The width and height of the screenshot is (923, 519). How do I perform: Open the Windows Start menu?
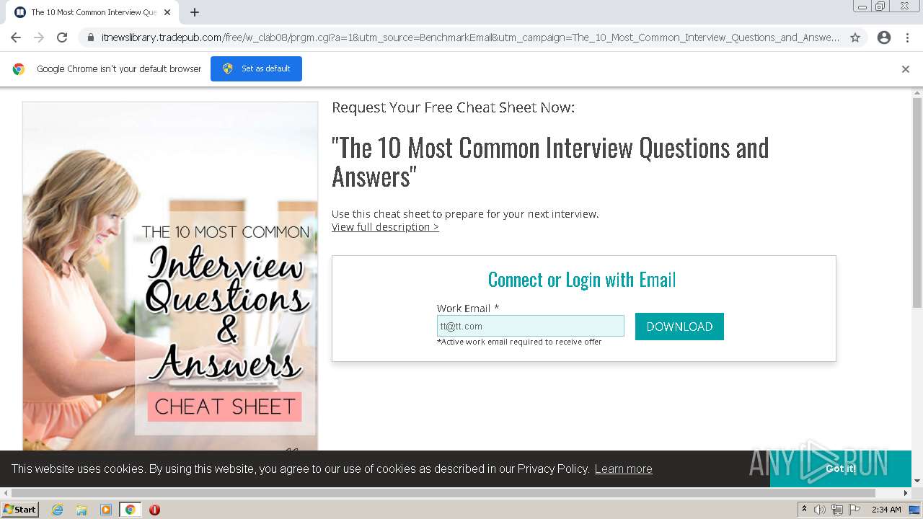(x=19, y=509)
